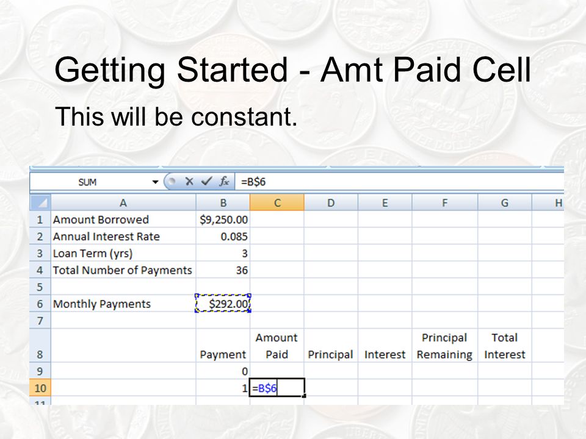Select column G header

pos(505,202)
